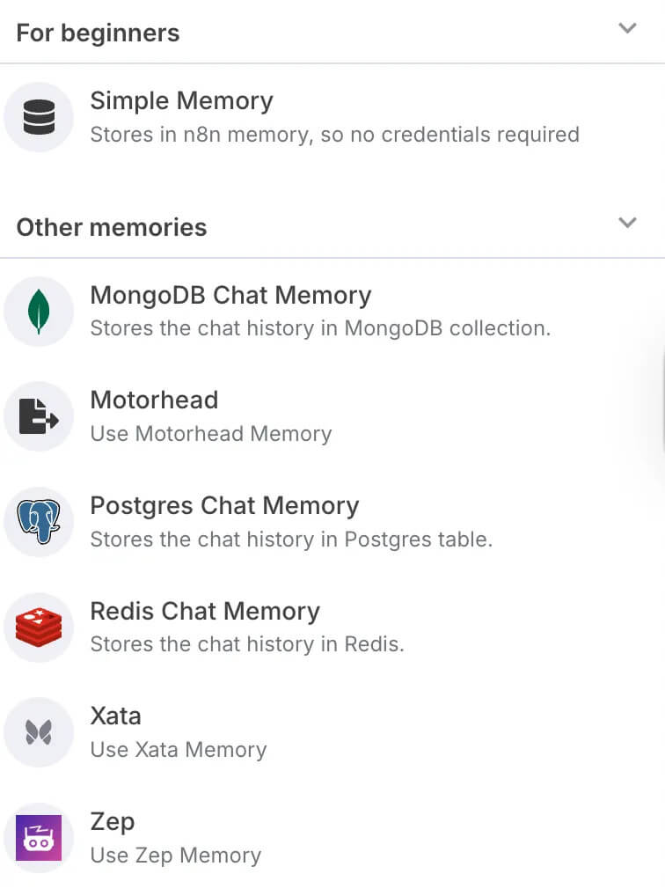Click the Zep purple robot icon
665x896 pixels.
click(x=39, y=838)
